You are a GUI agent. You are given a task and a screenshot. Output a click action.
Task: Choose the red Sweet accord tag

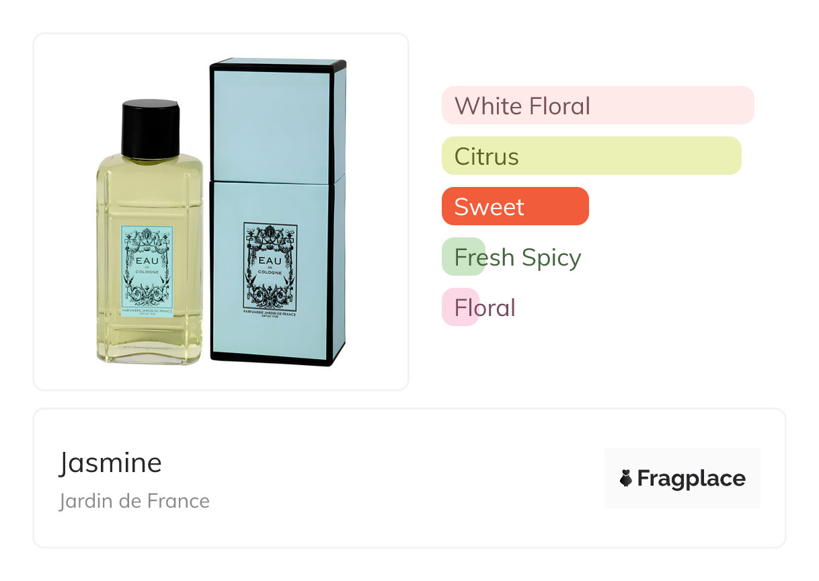coord(514,206)
